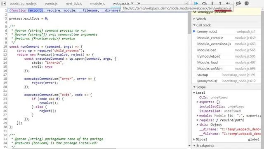Image resolution: width=264 pixels, height=149 pixels.
Task: Collapse the Breakpoints section
Action: (x=226, y=145)
